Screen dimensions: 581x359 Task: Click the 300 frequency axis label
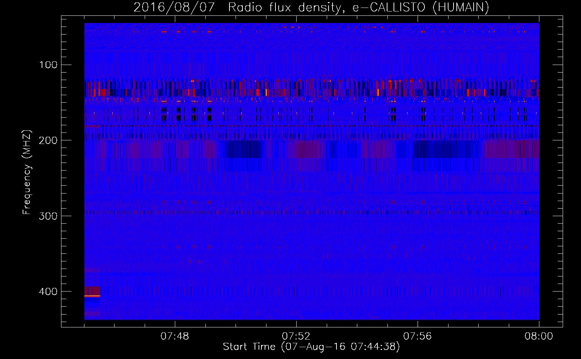(x=48, y=216)
